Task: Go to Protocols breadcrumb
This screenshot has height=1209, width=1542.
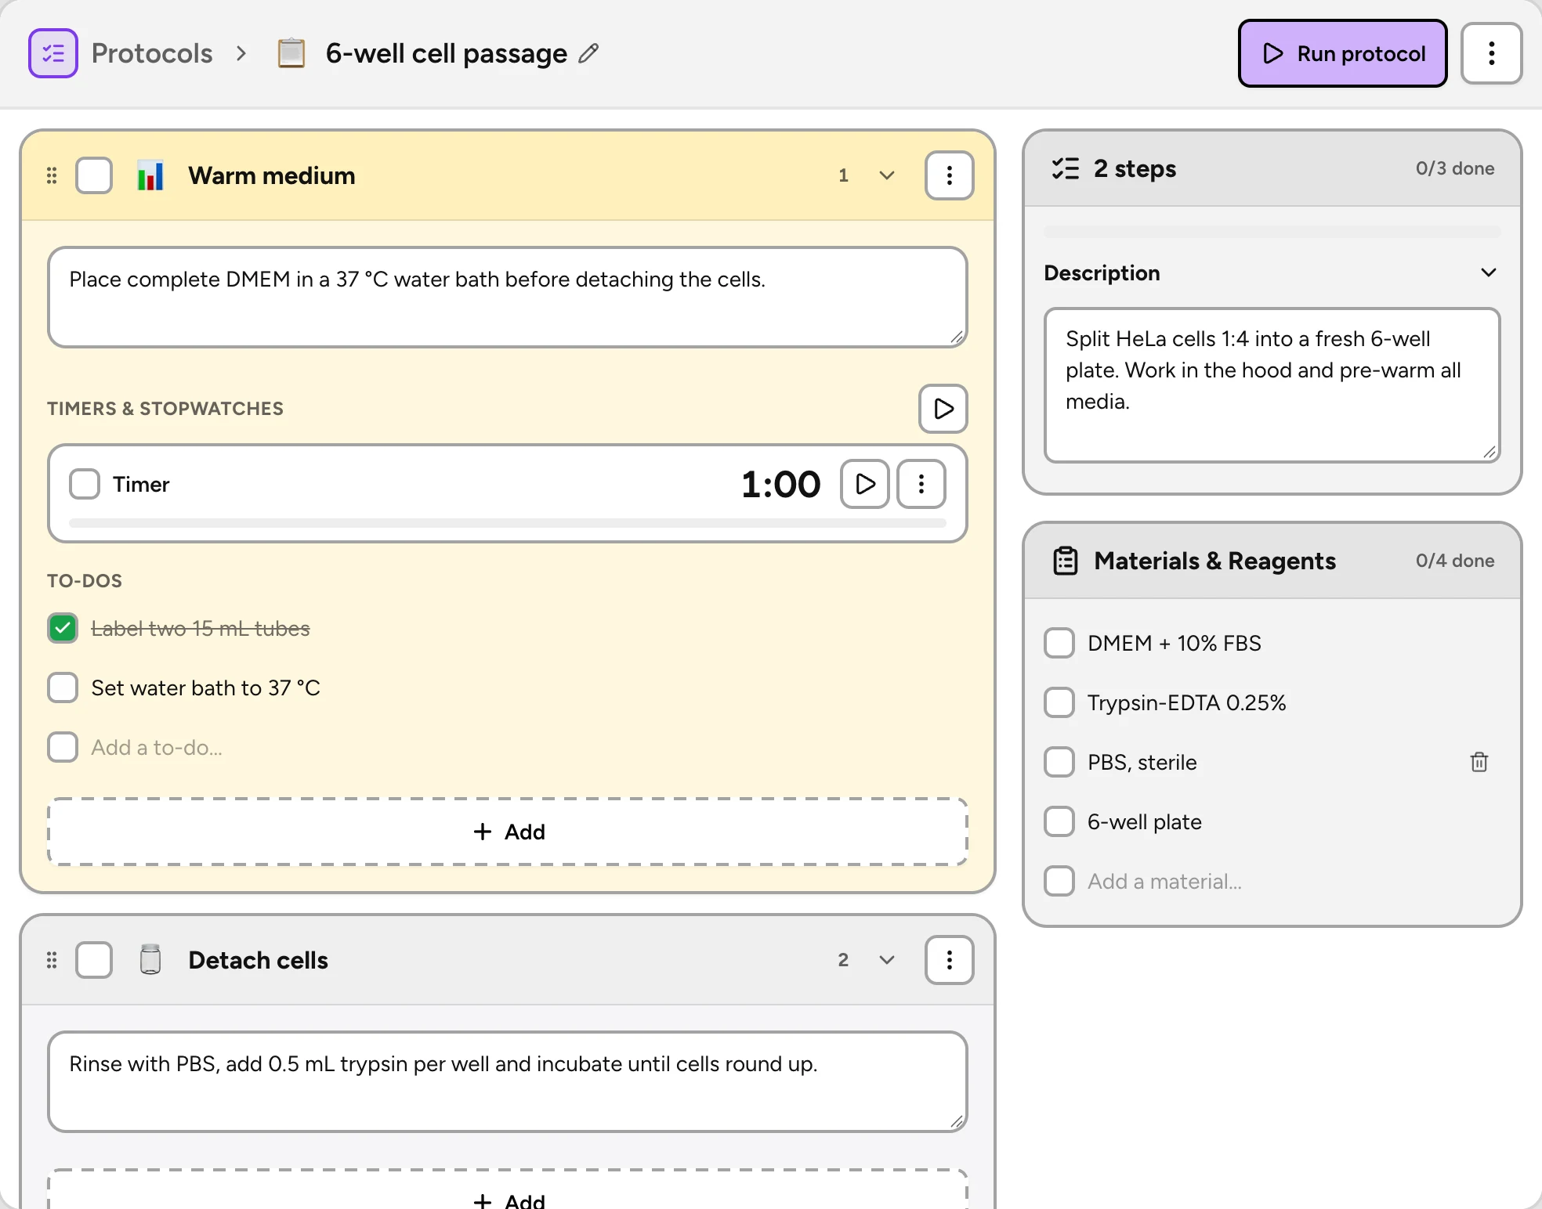Action: pos(152,53)
